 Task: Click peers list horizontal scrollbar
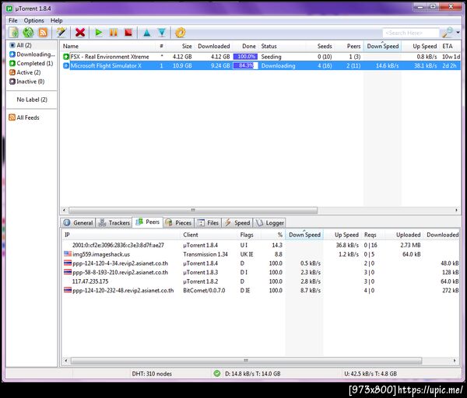(x=246, y=361)
